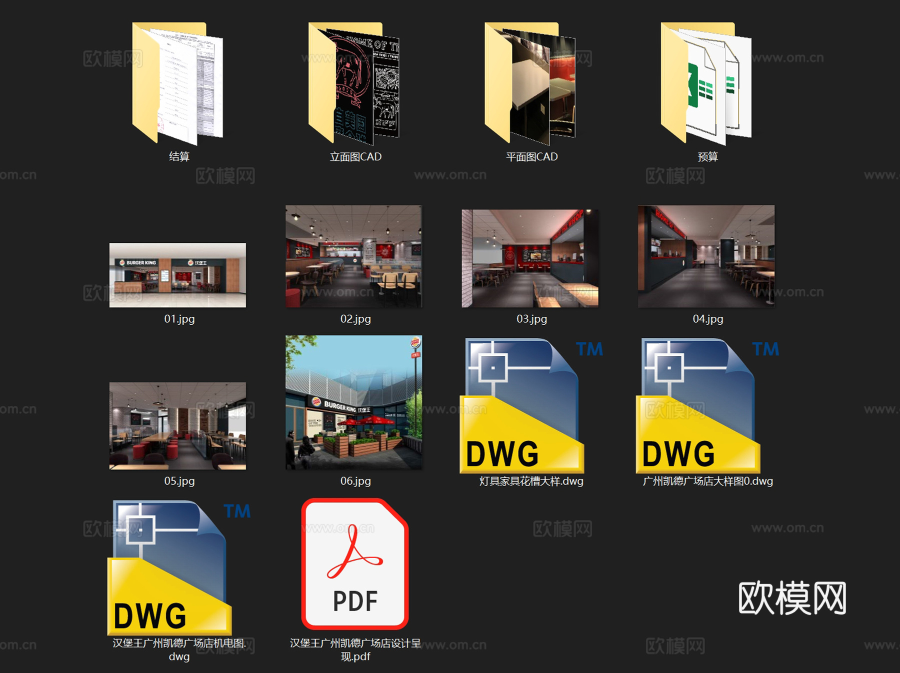Select the 01.jpg storefront thumbnail
Viewport: 900px width, 673px height.
[177, 275]
